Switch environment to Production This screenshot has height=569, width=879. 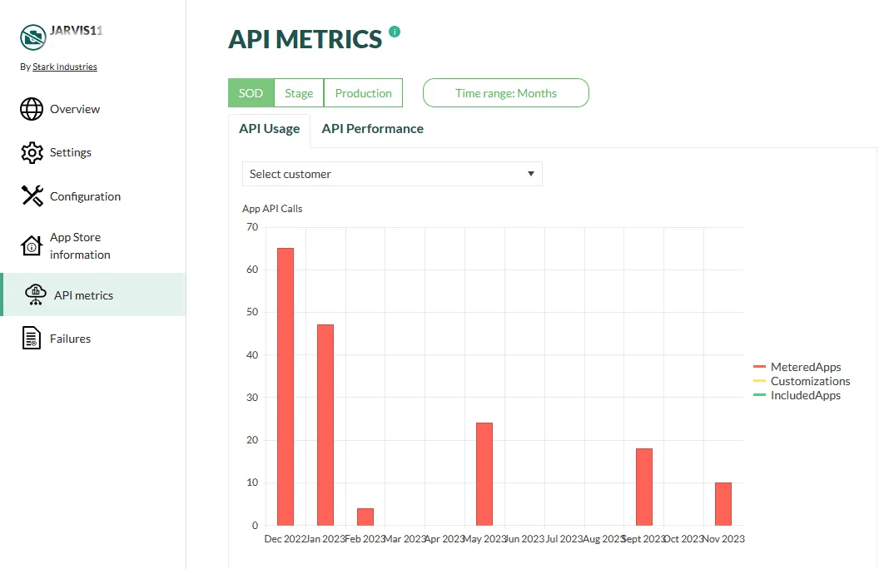(x=363, y=93)
